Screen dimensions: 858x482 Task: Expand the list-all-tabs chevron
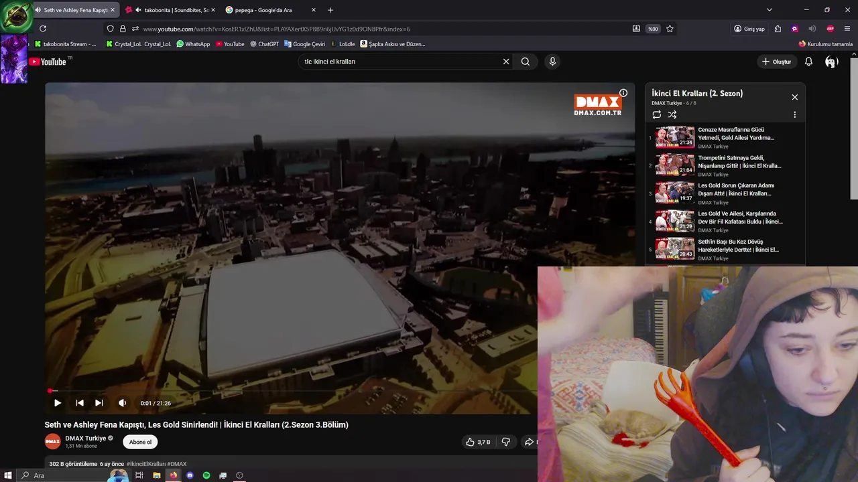[770, 10]
